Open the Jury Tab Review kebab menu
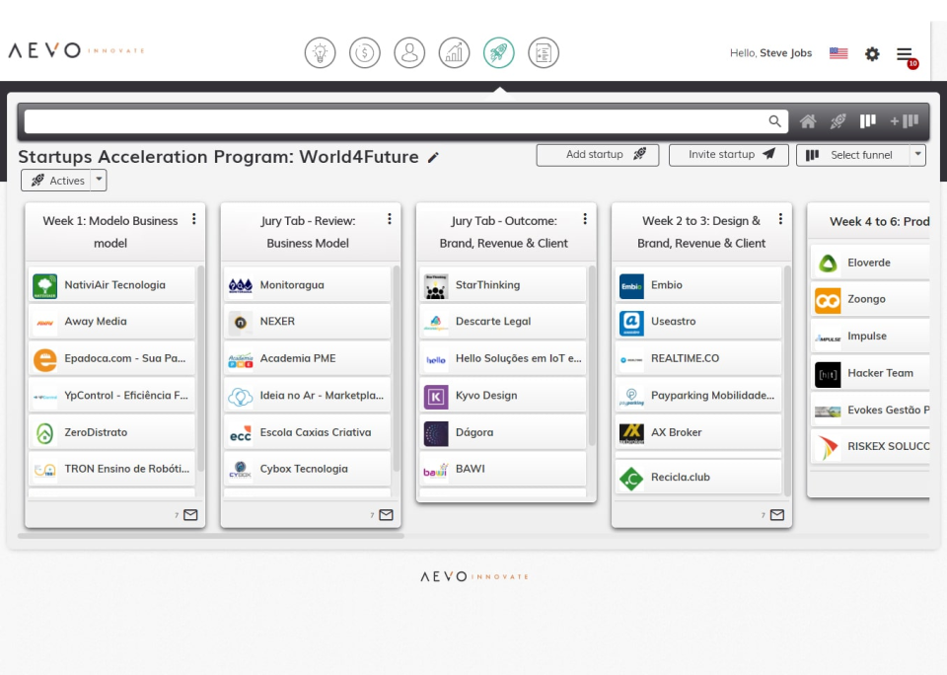 point(389,218)
